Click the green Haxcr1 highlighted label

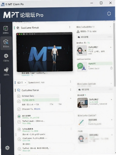point(100,64)
